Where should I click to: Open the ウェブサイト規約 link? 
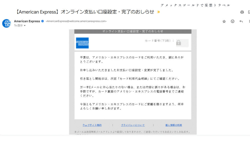(x=92, y=125)
